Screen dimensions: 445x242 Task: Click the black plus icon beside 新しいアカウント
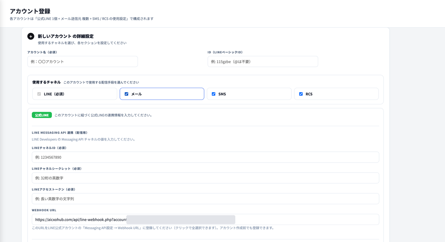click(x=31, y=36)
